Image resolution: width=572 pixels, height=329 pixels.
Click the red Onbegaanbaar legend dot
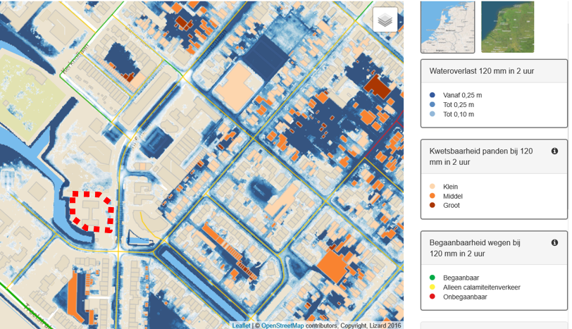[432, 297]
